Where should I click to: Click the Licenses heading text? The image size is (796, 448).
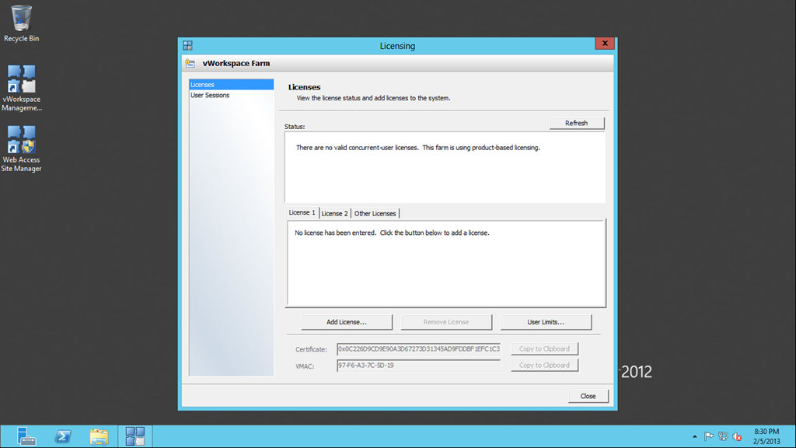coord(304,87)
